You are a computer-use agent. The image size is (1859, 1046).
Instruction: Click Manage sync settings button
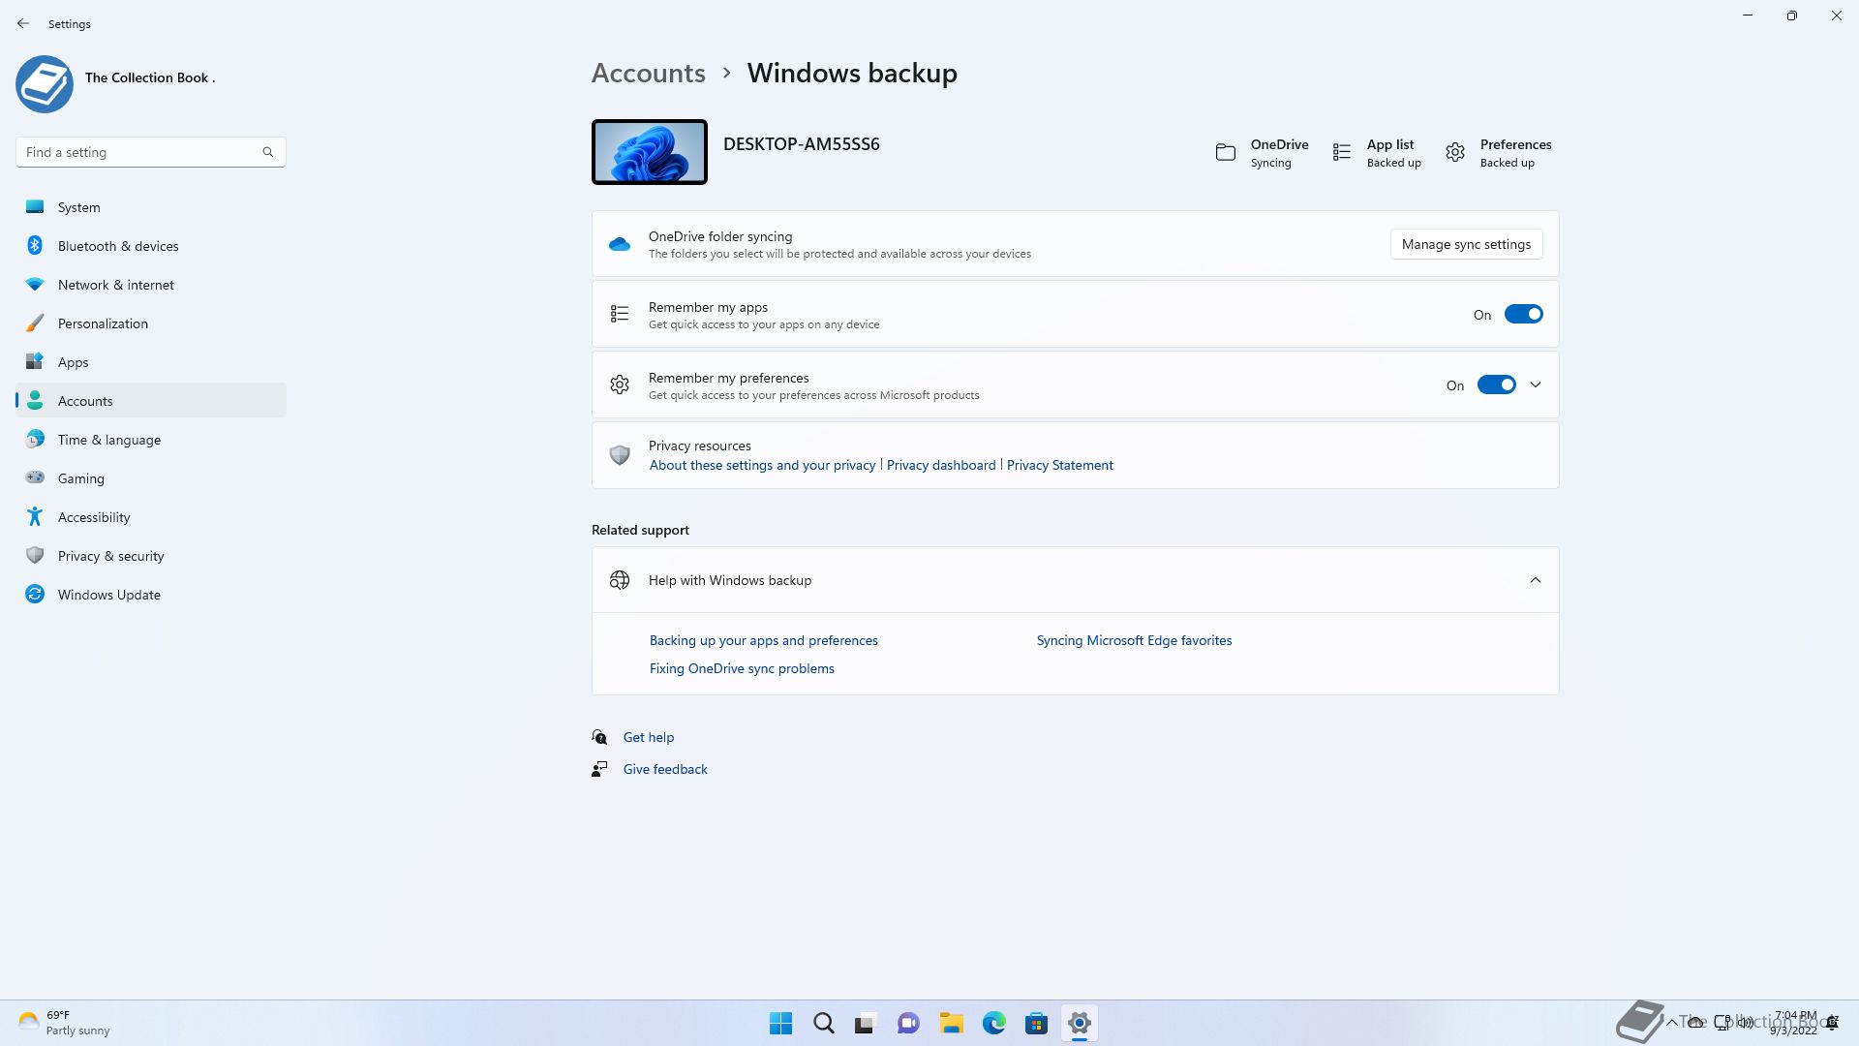pos(1466,244)
